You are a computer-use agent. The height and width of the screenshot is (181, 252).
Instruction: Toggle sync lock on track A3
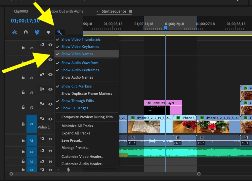42,161
